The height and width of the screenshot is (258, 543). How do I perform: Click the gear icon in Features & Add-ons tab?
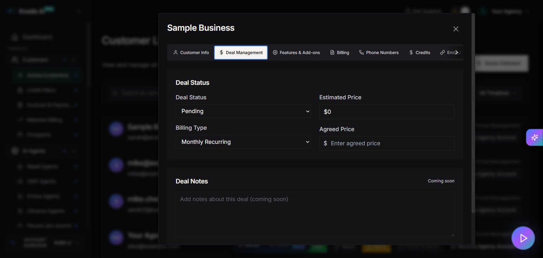click(275, 52)
